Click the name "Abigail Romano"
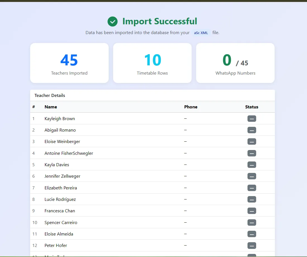 coord(60,130)
